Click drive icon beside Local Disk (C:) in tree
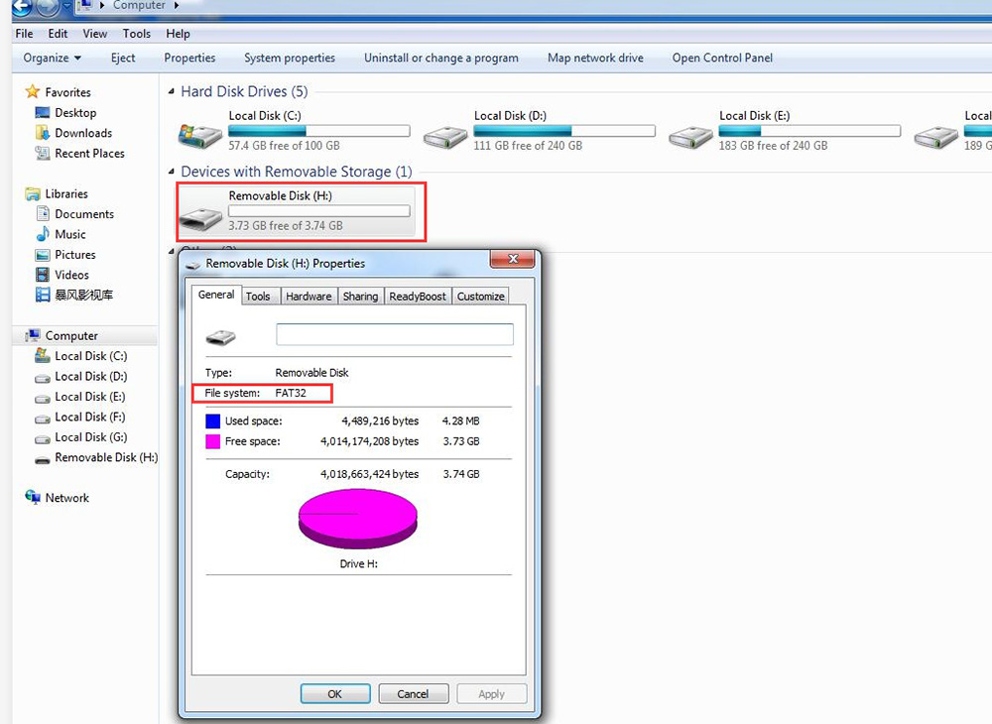The height and width of the screenshot is (724, 992). coord(43,355)
